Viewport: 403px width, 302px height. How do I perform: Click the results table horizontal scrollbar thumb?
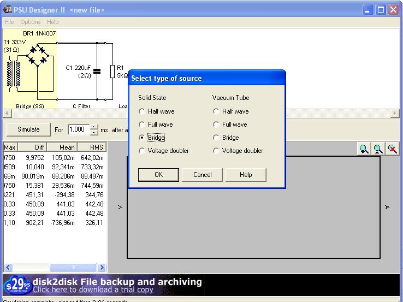point(66,268)
